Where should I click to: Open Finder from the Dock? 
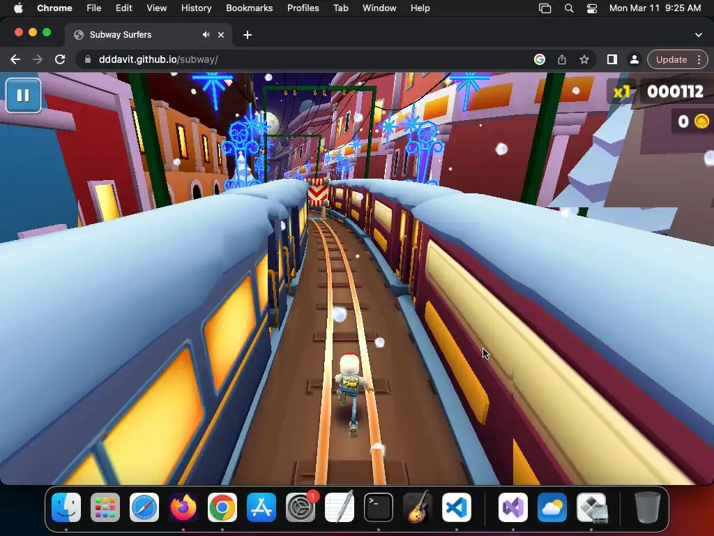[x=66, y=507]
